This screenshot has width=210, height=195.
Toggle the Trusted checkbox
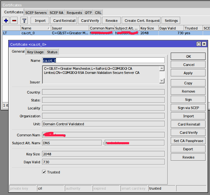[44, 172]
